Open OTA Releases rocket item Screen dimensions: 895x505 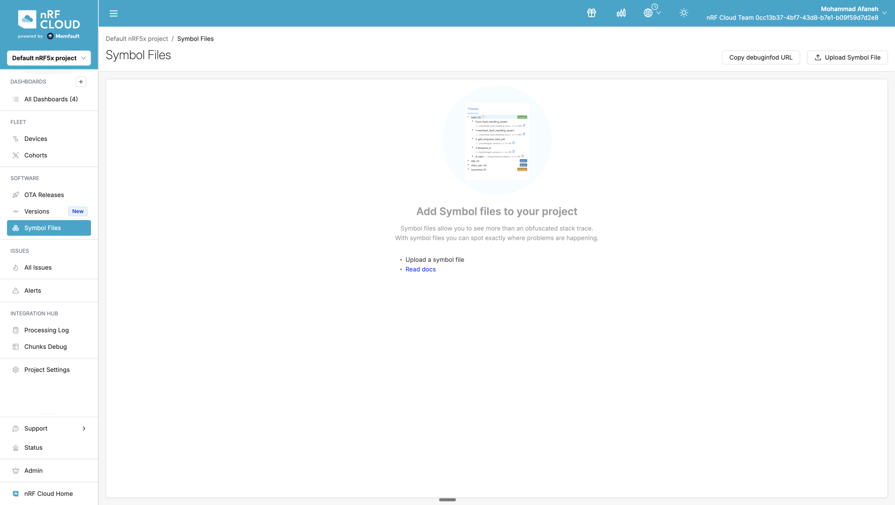pyautogui.click(x=44, y=195)
